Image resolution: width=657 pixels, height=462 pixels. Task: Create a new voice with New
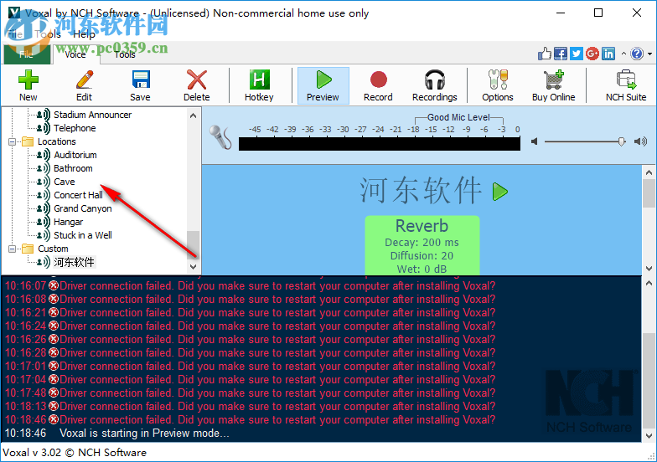pyautogui.click(x=28, y=85)
